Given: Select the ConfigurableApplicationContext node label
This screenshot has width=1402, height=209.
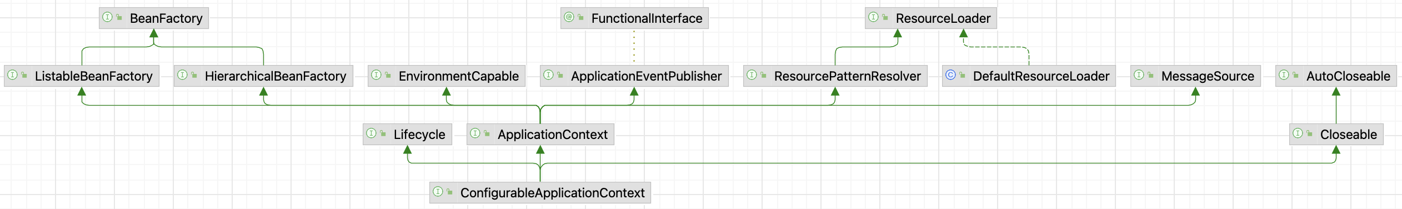Looking at the screenshot, I should 553,193.
